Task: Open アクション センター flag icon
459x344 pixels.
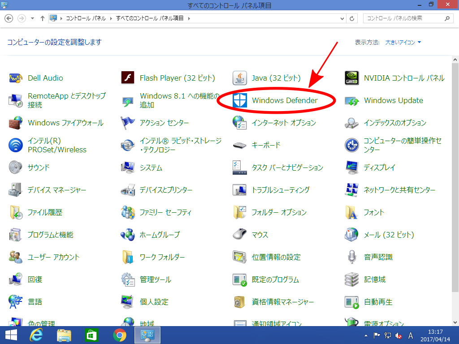Action: 128,123
